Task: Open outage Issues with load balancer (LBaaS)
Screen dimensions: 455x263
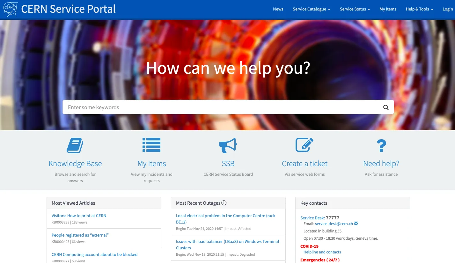Action: [x=227, y=245]
